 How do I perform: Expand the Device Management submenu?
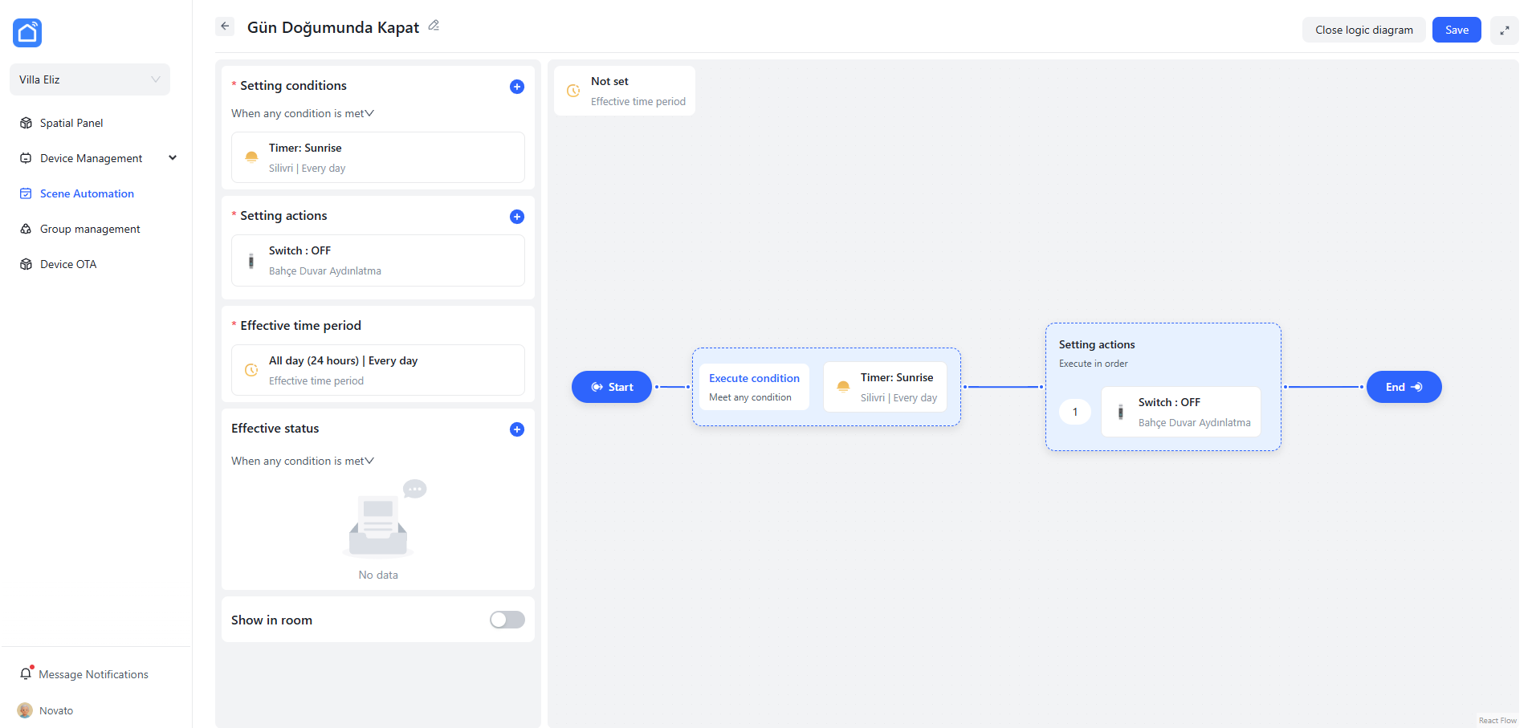pos(172,158)
